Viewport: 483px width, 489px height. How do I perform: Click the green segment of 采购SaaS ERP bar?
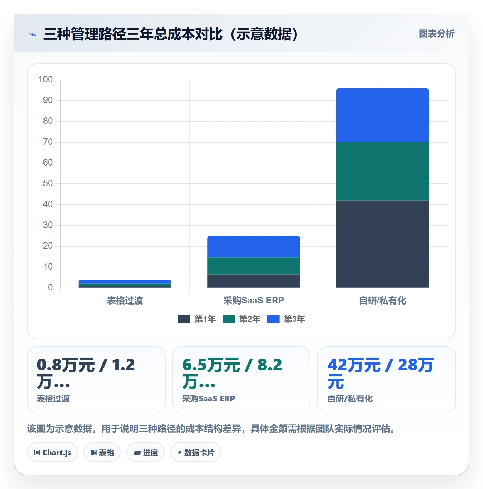(x=254, y=266)
